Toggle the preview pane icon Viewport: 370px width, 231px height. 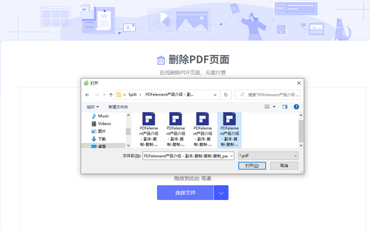click(x=285, y=107)
